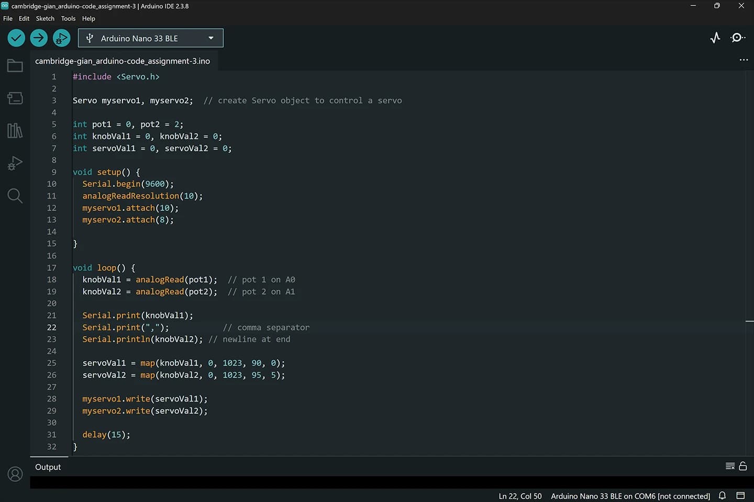
Task: Open the Search sidebar icon
Action: pyautogui.click(x=15, y=196)
